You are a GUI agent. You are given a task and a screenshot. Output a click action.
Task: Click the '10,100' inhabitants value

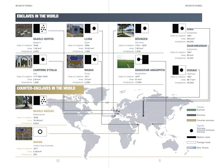(x=190, y=58)
